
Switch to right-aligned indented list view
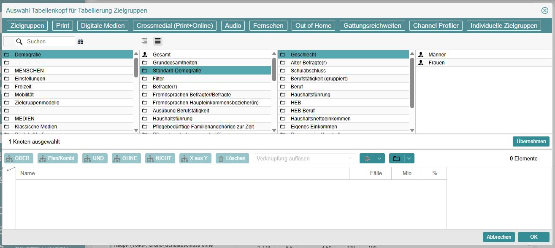144,41
